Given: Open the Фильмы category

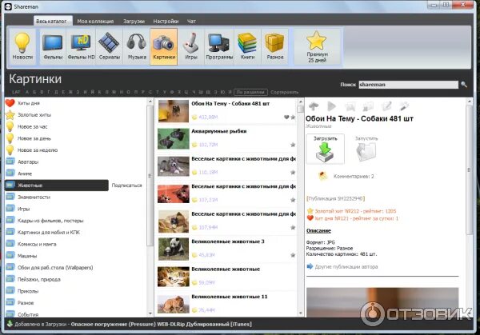Looking at the screenshot, I should [x=53, y=46].
